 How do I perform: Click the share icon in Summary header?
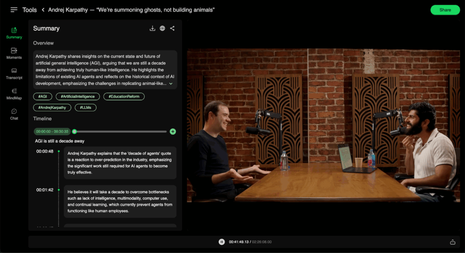pos(173,29)
